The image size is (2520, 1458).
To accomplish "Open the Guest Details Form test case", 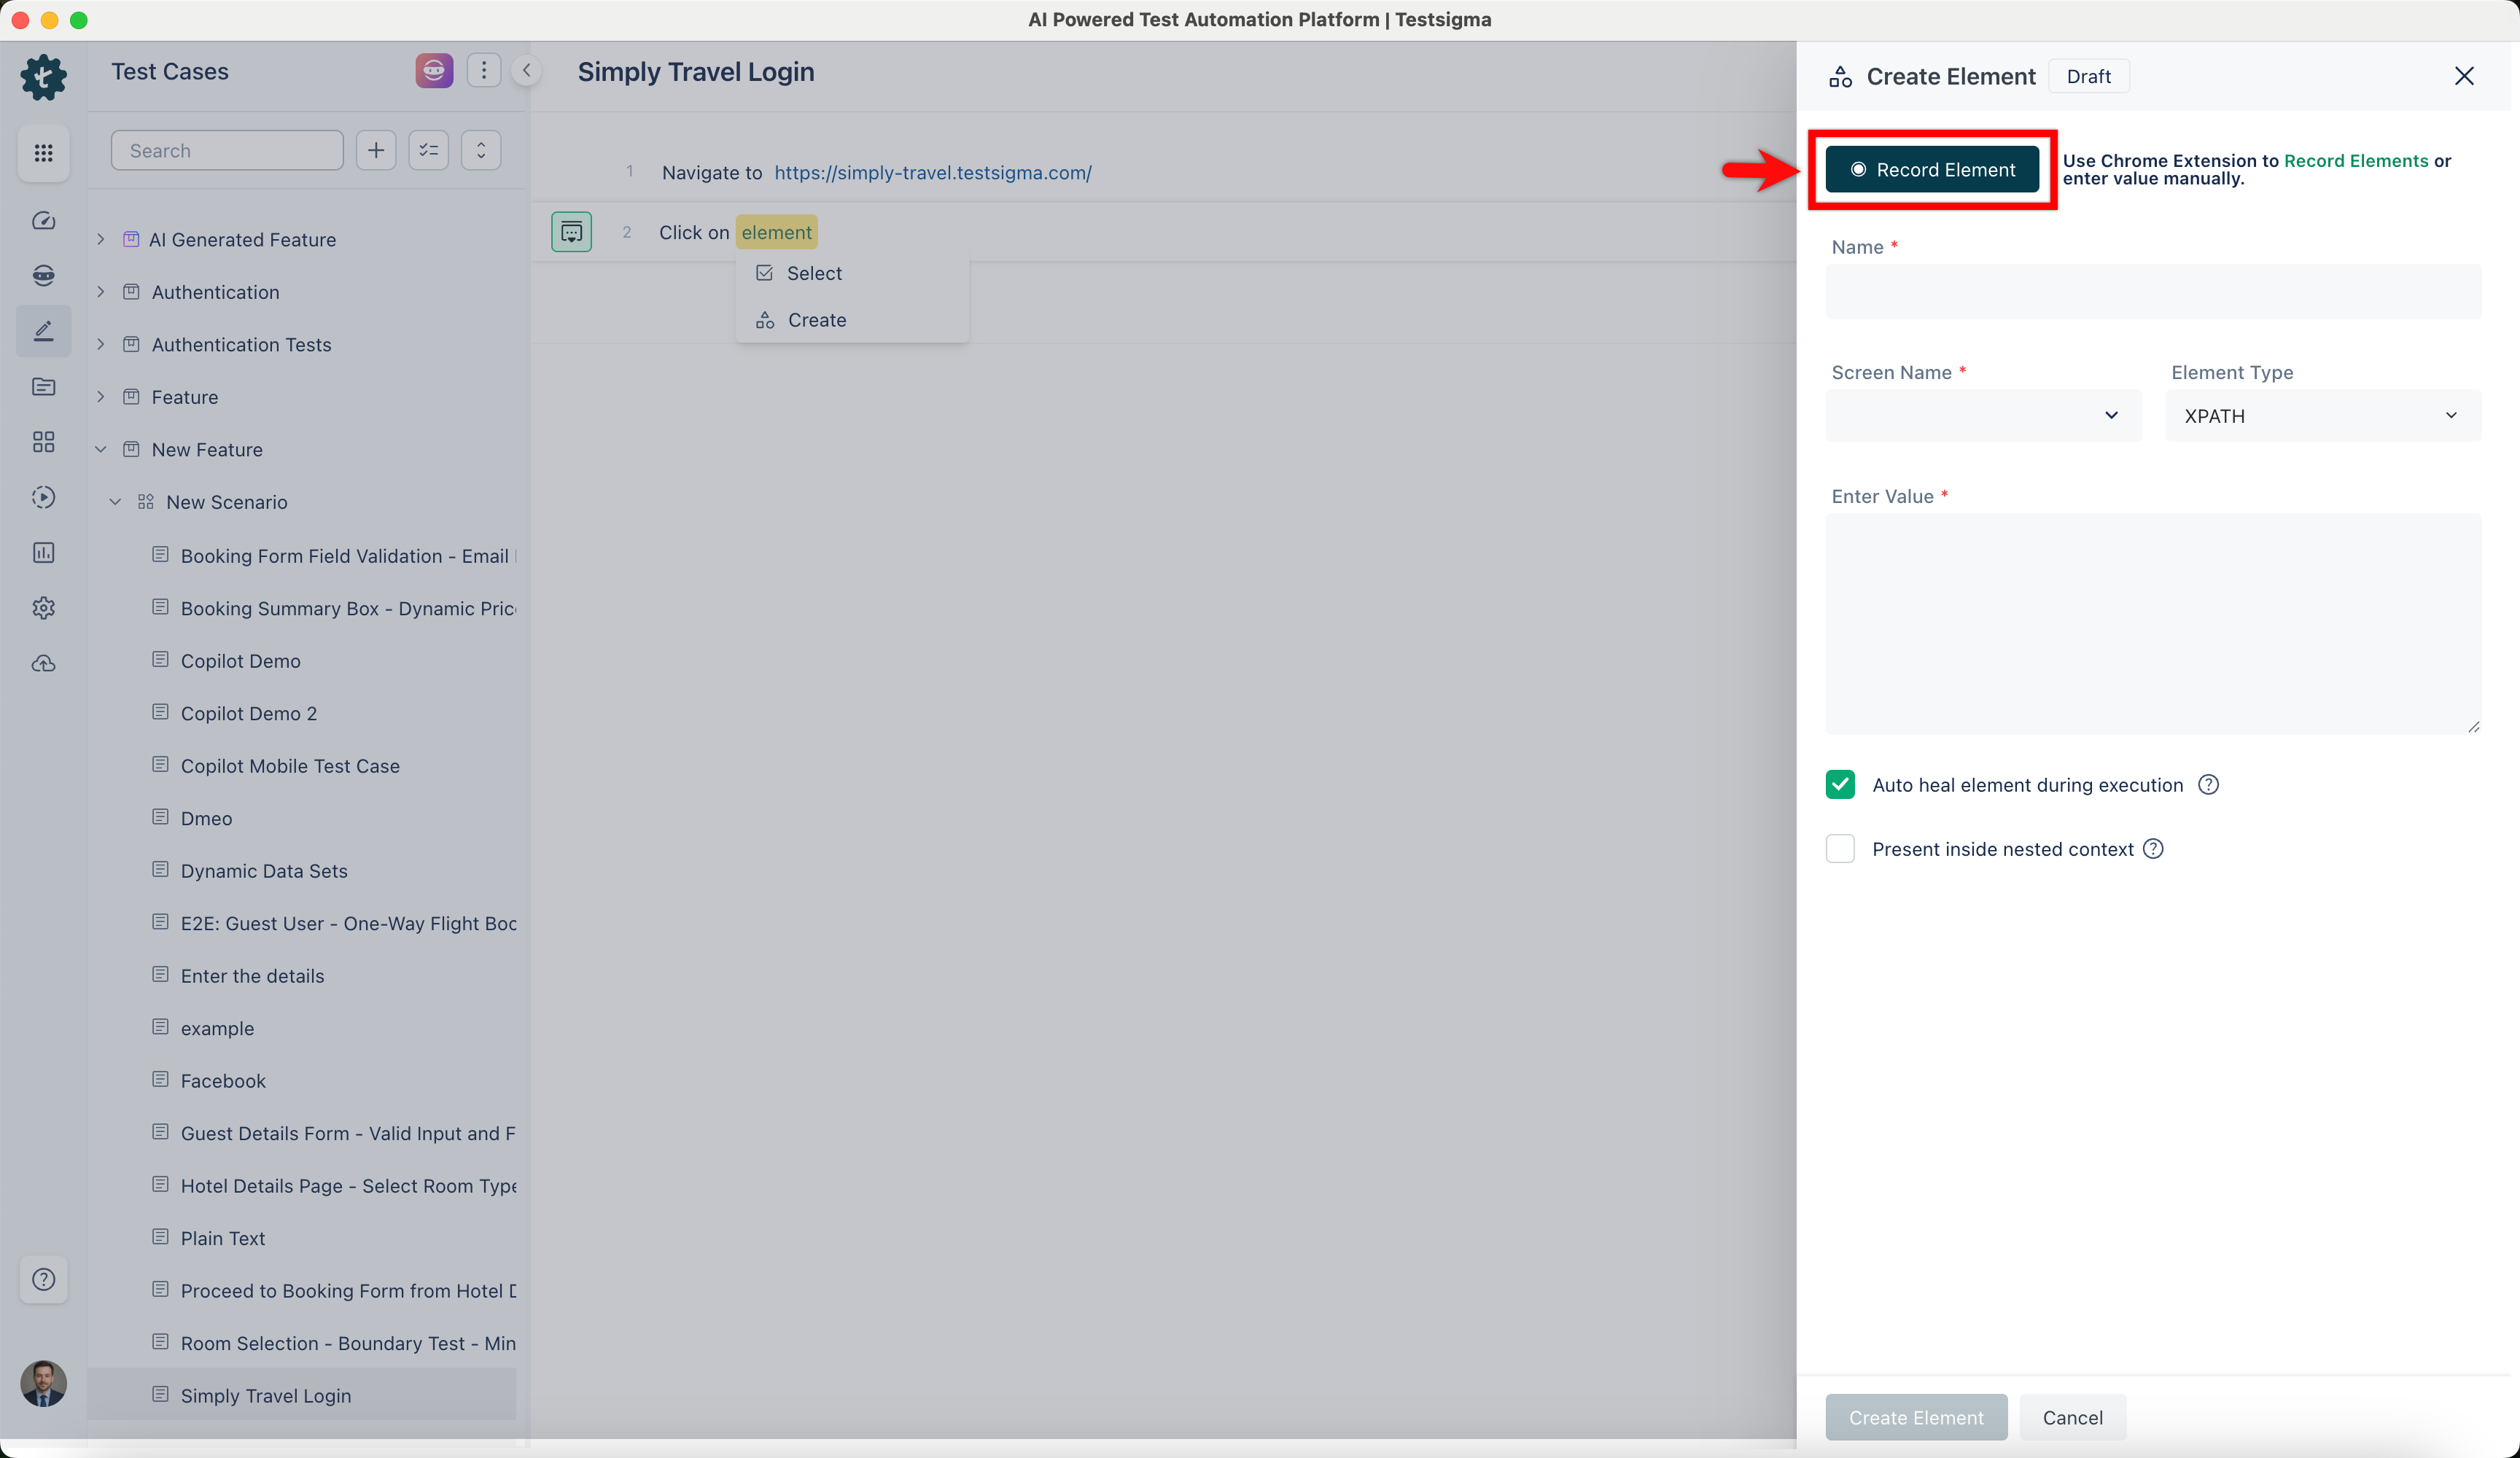I will 348,1133.
